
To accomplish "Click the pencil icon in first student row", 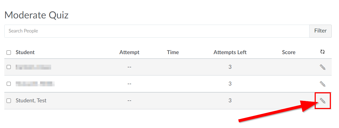I will (322, 67).
